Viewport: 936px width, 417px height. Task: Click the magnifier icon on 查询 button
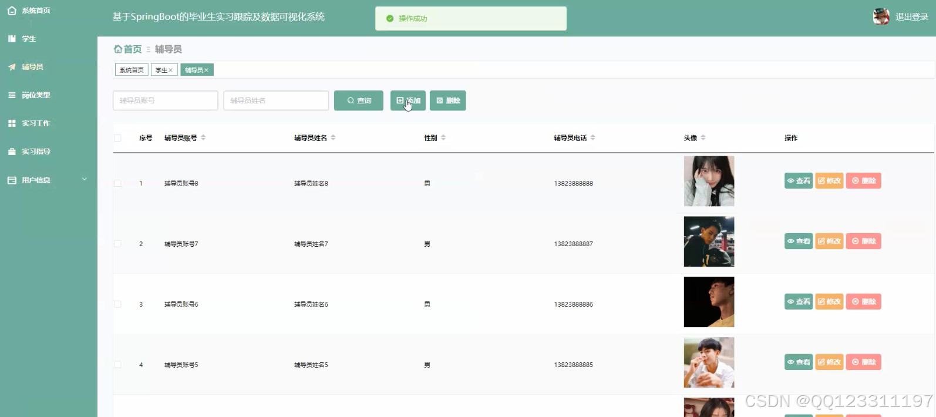tap(351, 100)
